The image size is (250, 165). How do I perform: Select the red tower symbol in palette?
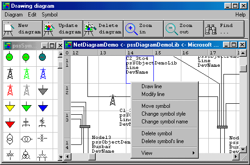(x=10, y=90)
